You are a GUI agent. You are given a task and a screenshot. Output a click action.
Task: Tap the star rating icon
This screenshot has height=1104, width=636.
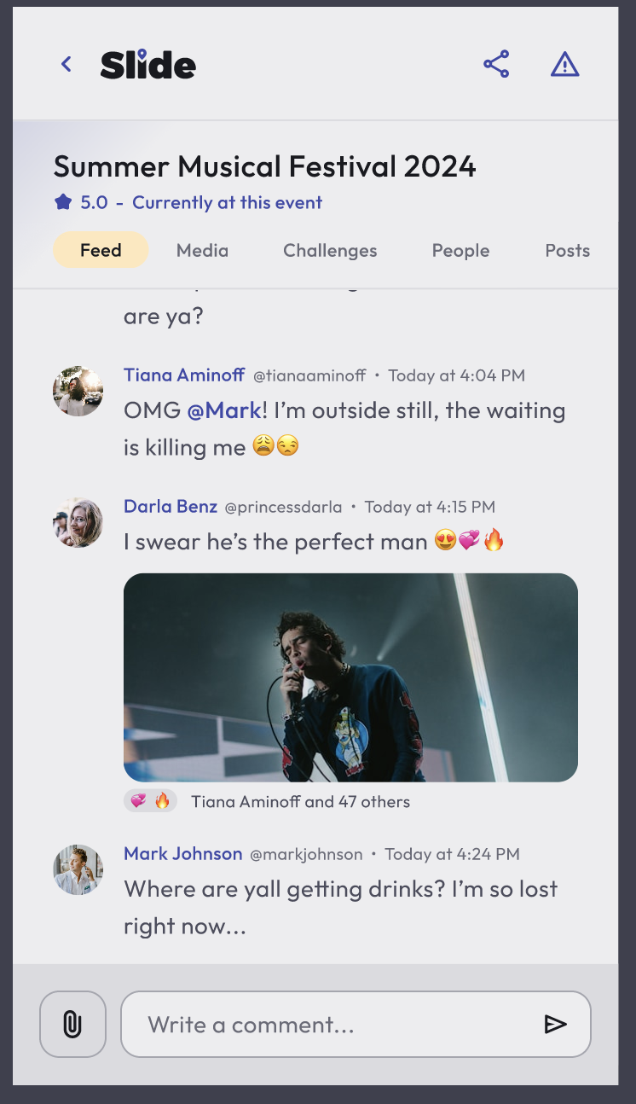coord(63,203)
